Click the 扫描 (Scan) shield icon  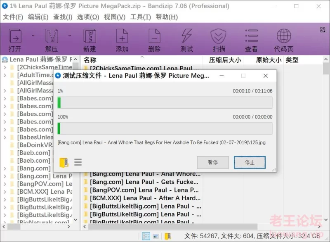[219, 36]
